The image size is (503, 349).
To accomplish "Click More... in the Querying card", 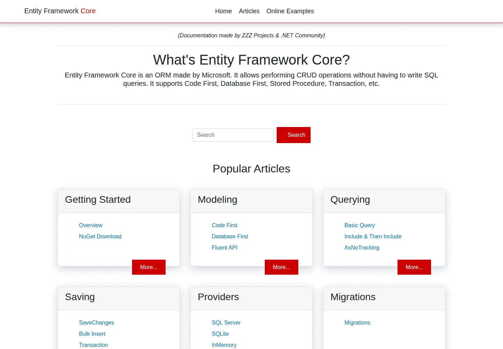I will point(414,267).
